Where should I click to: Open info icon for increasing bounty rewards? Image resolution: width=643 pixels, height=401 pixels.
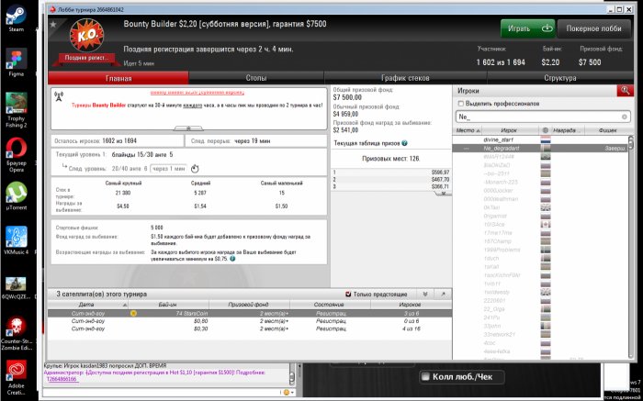pos(232,259)
